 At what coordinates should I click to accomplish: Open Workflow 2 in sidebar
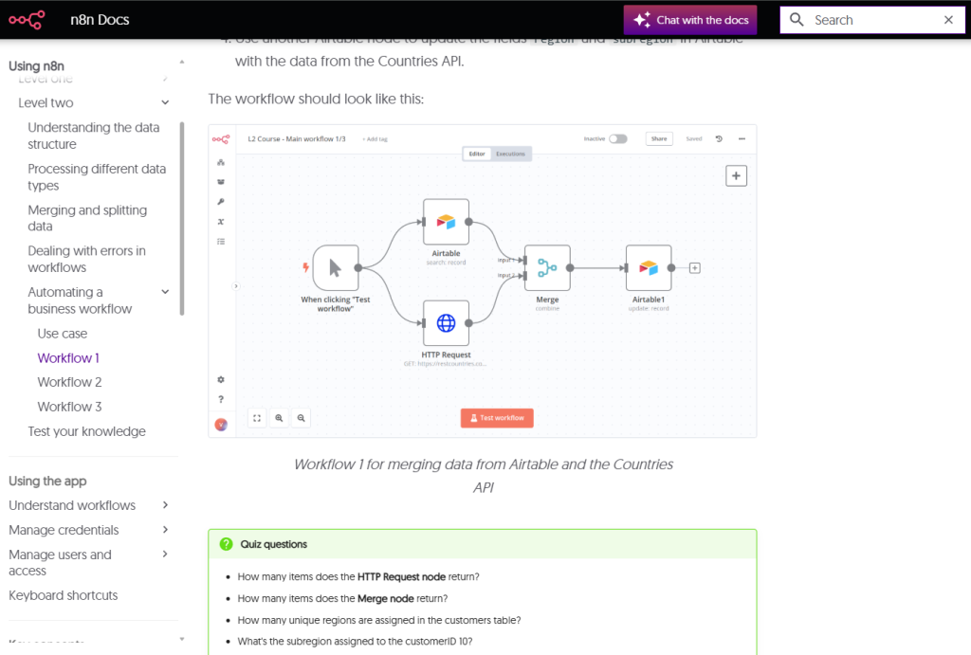click(69, 382)
